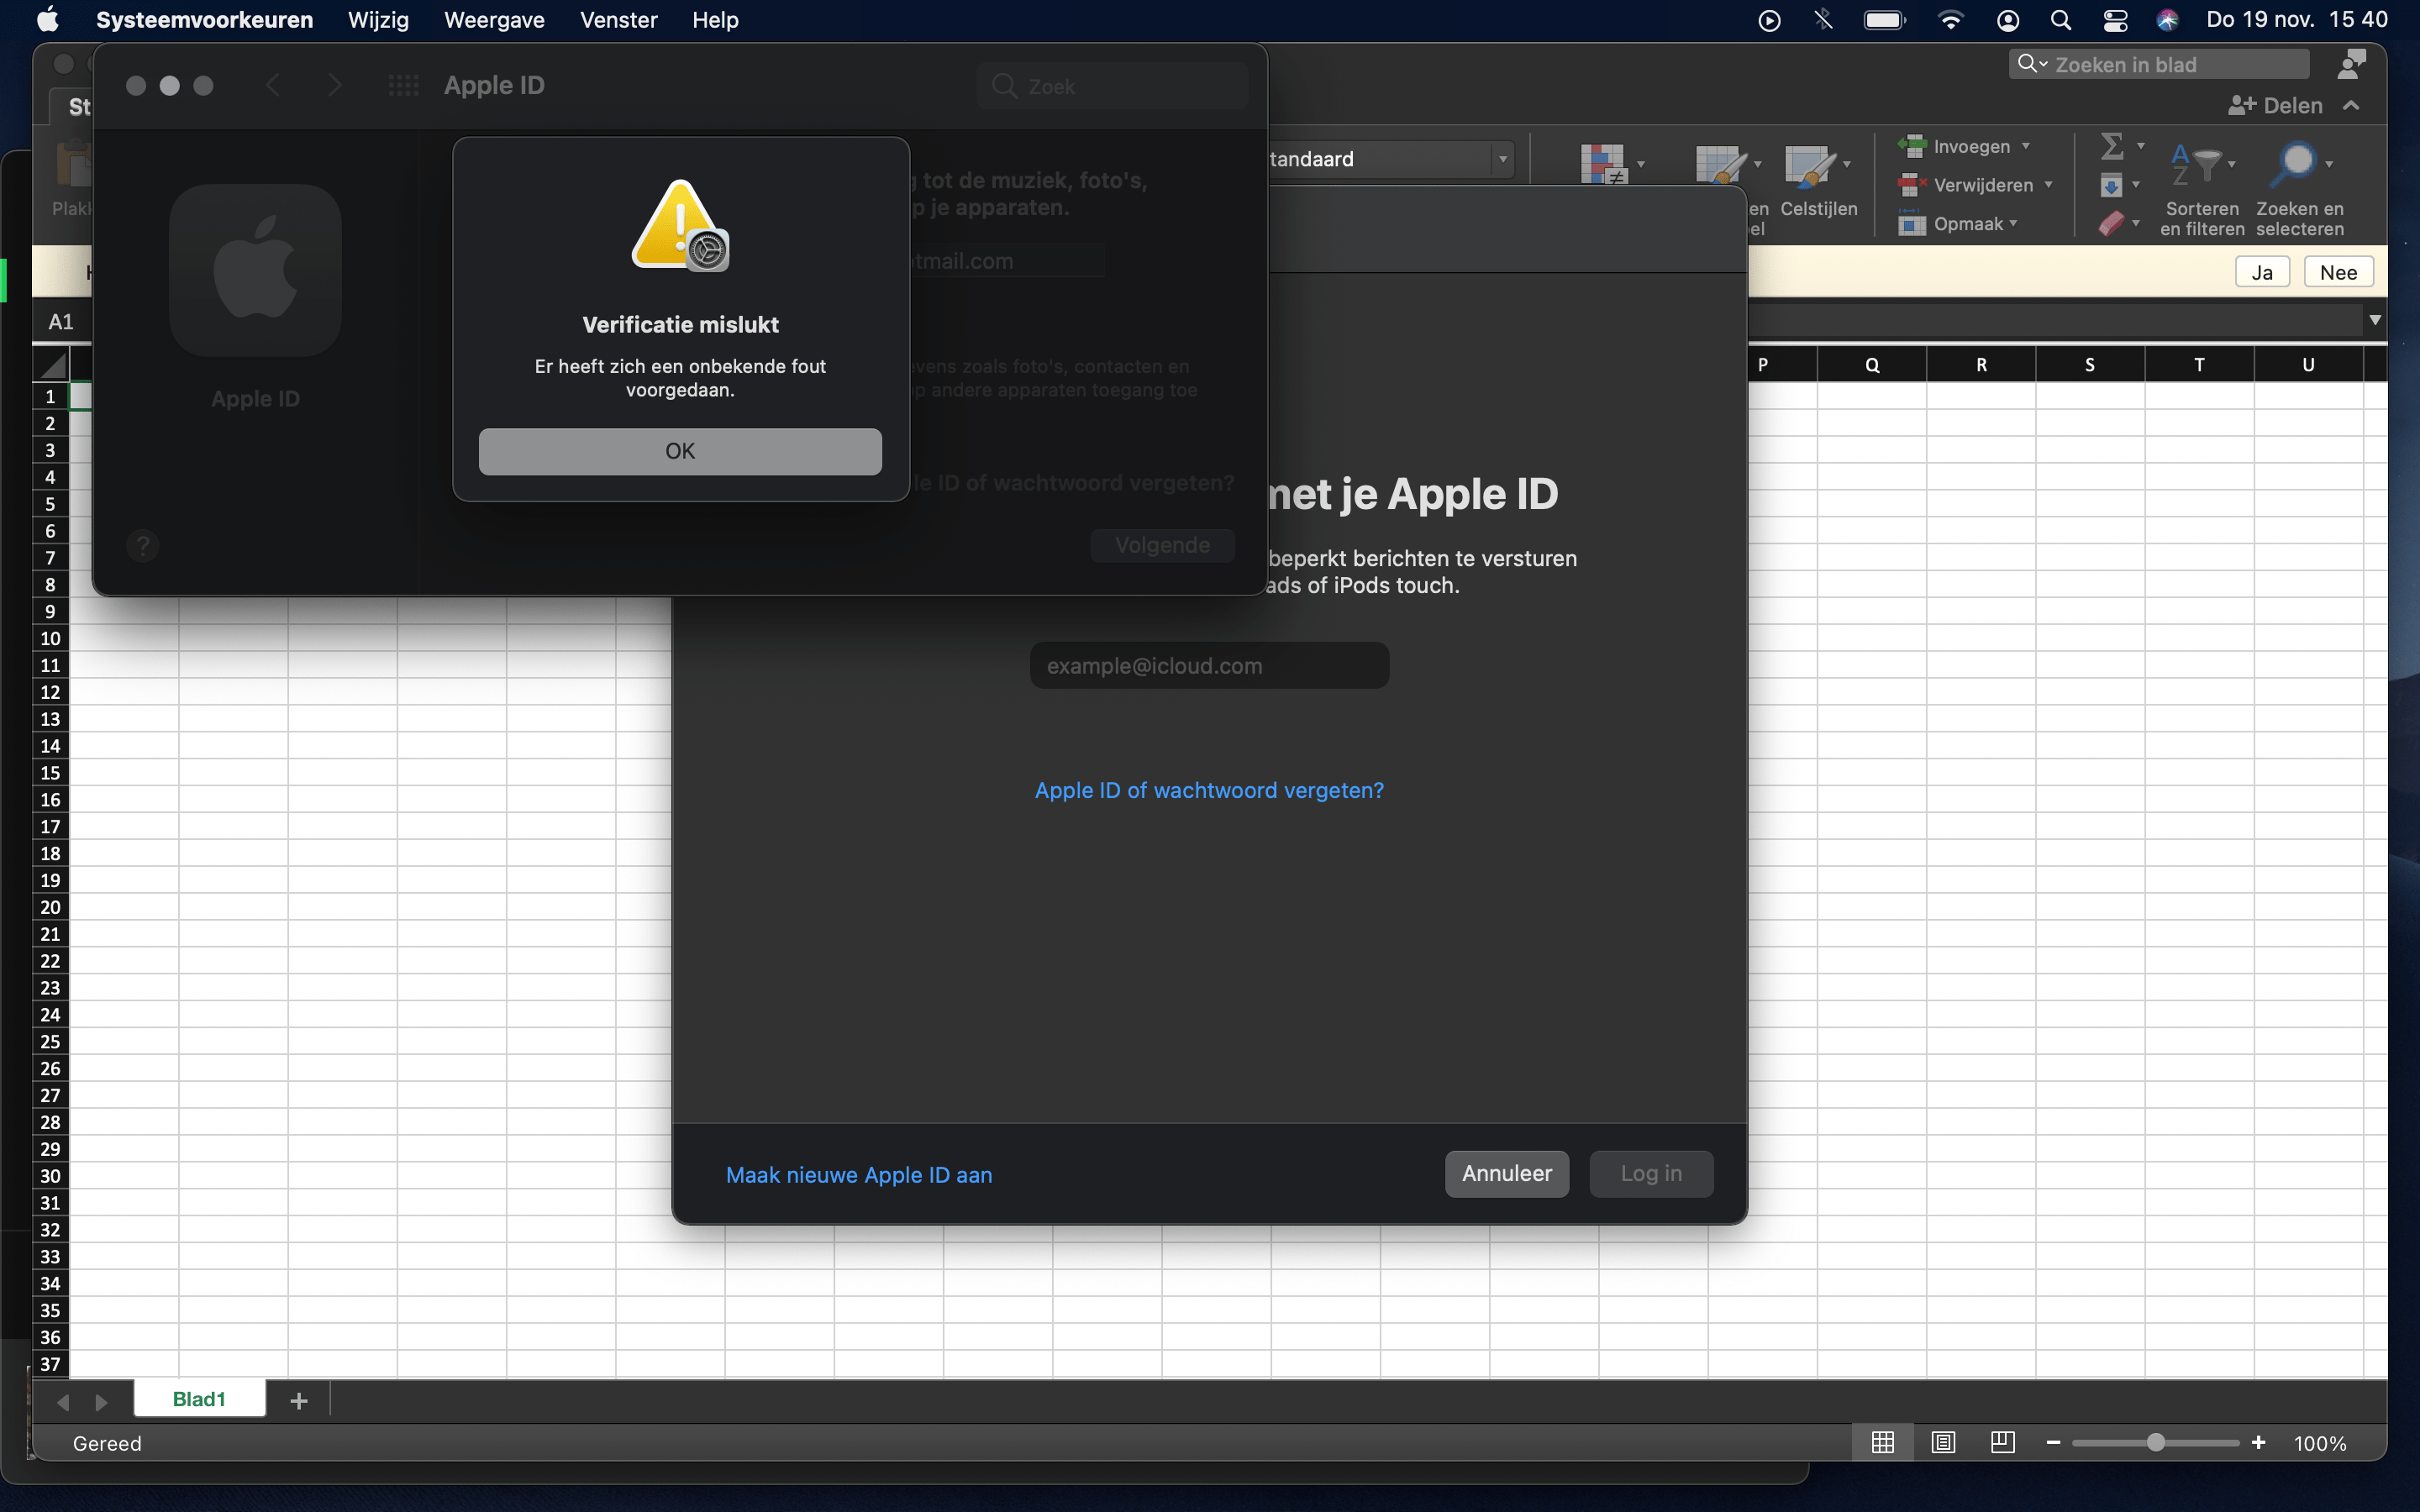Select Normal grid view in status bar
Image resolution: width=2420 pixels, height=1512 pixels.
click(x=1882, y=1442)
